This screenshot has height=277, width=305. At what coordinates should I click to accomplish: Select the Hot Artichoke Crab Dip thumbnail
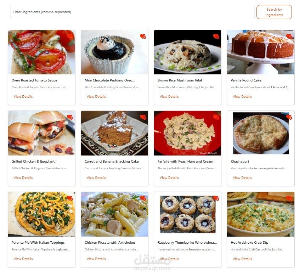[261, 214]
